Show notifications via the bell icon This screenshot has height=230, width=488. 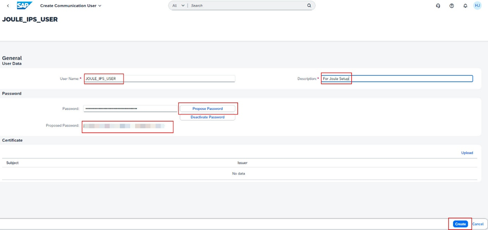[x=465, y=6]
